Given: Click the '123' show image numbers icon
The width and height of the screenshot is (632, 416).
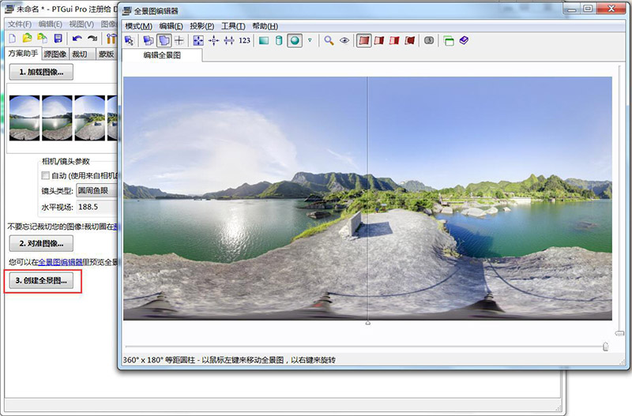Looking at the screenshot, I should [244, 40].
